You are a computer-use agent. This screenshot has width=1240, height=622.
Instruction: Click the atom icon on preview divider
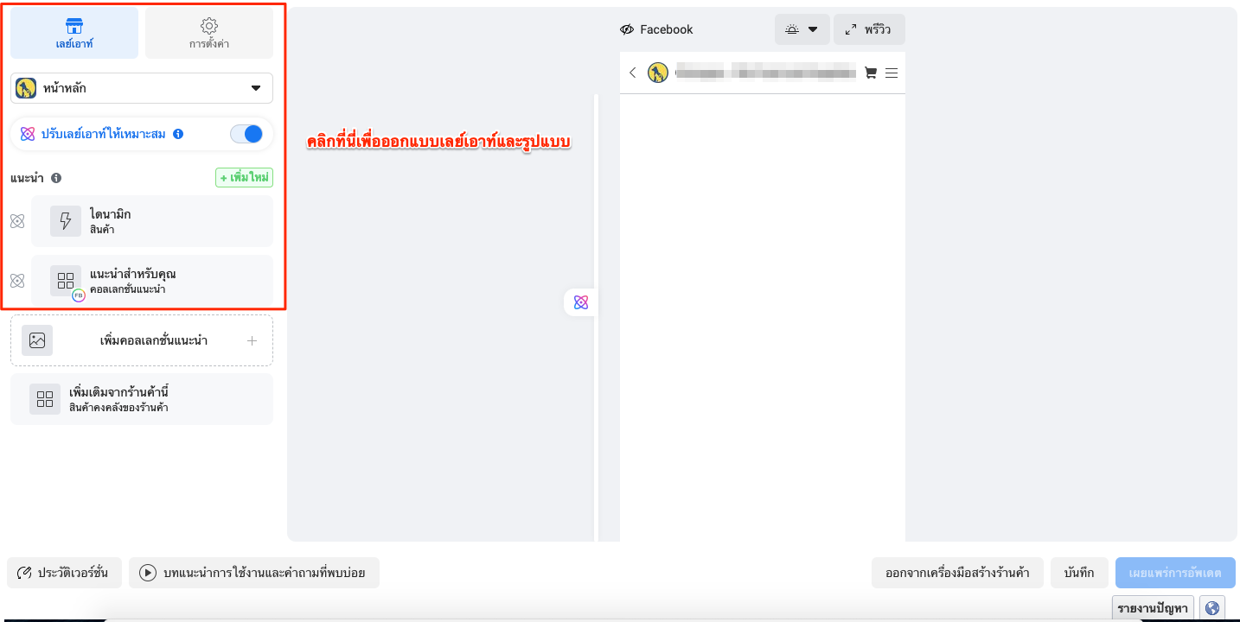pos(581,302)
